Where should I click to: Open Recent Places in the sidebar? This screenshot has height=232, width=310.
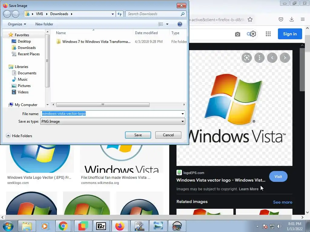[x=29, y=54]
